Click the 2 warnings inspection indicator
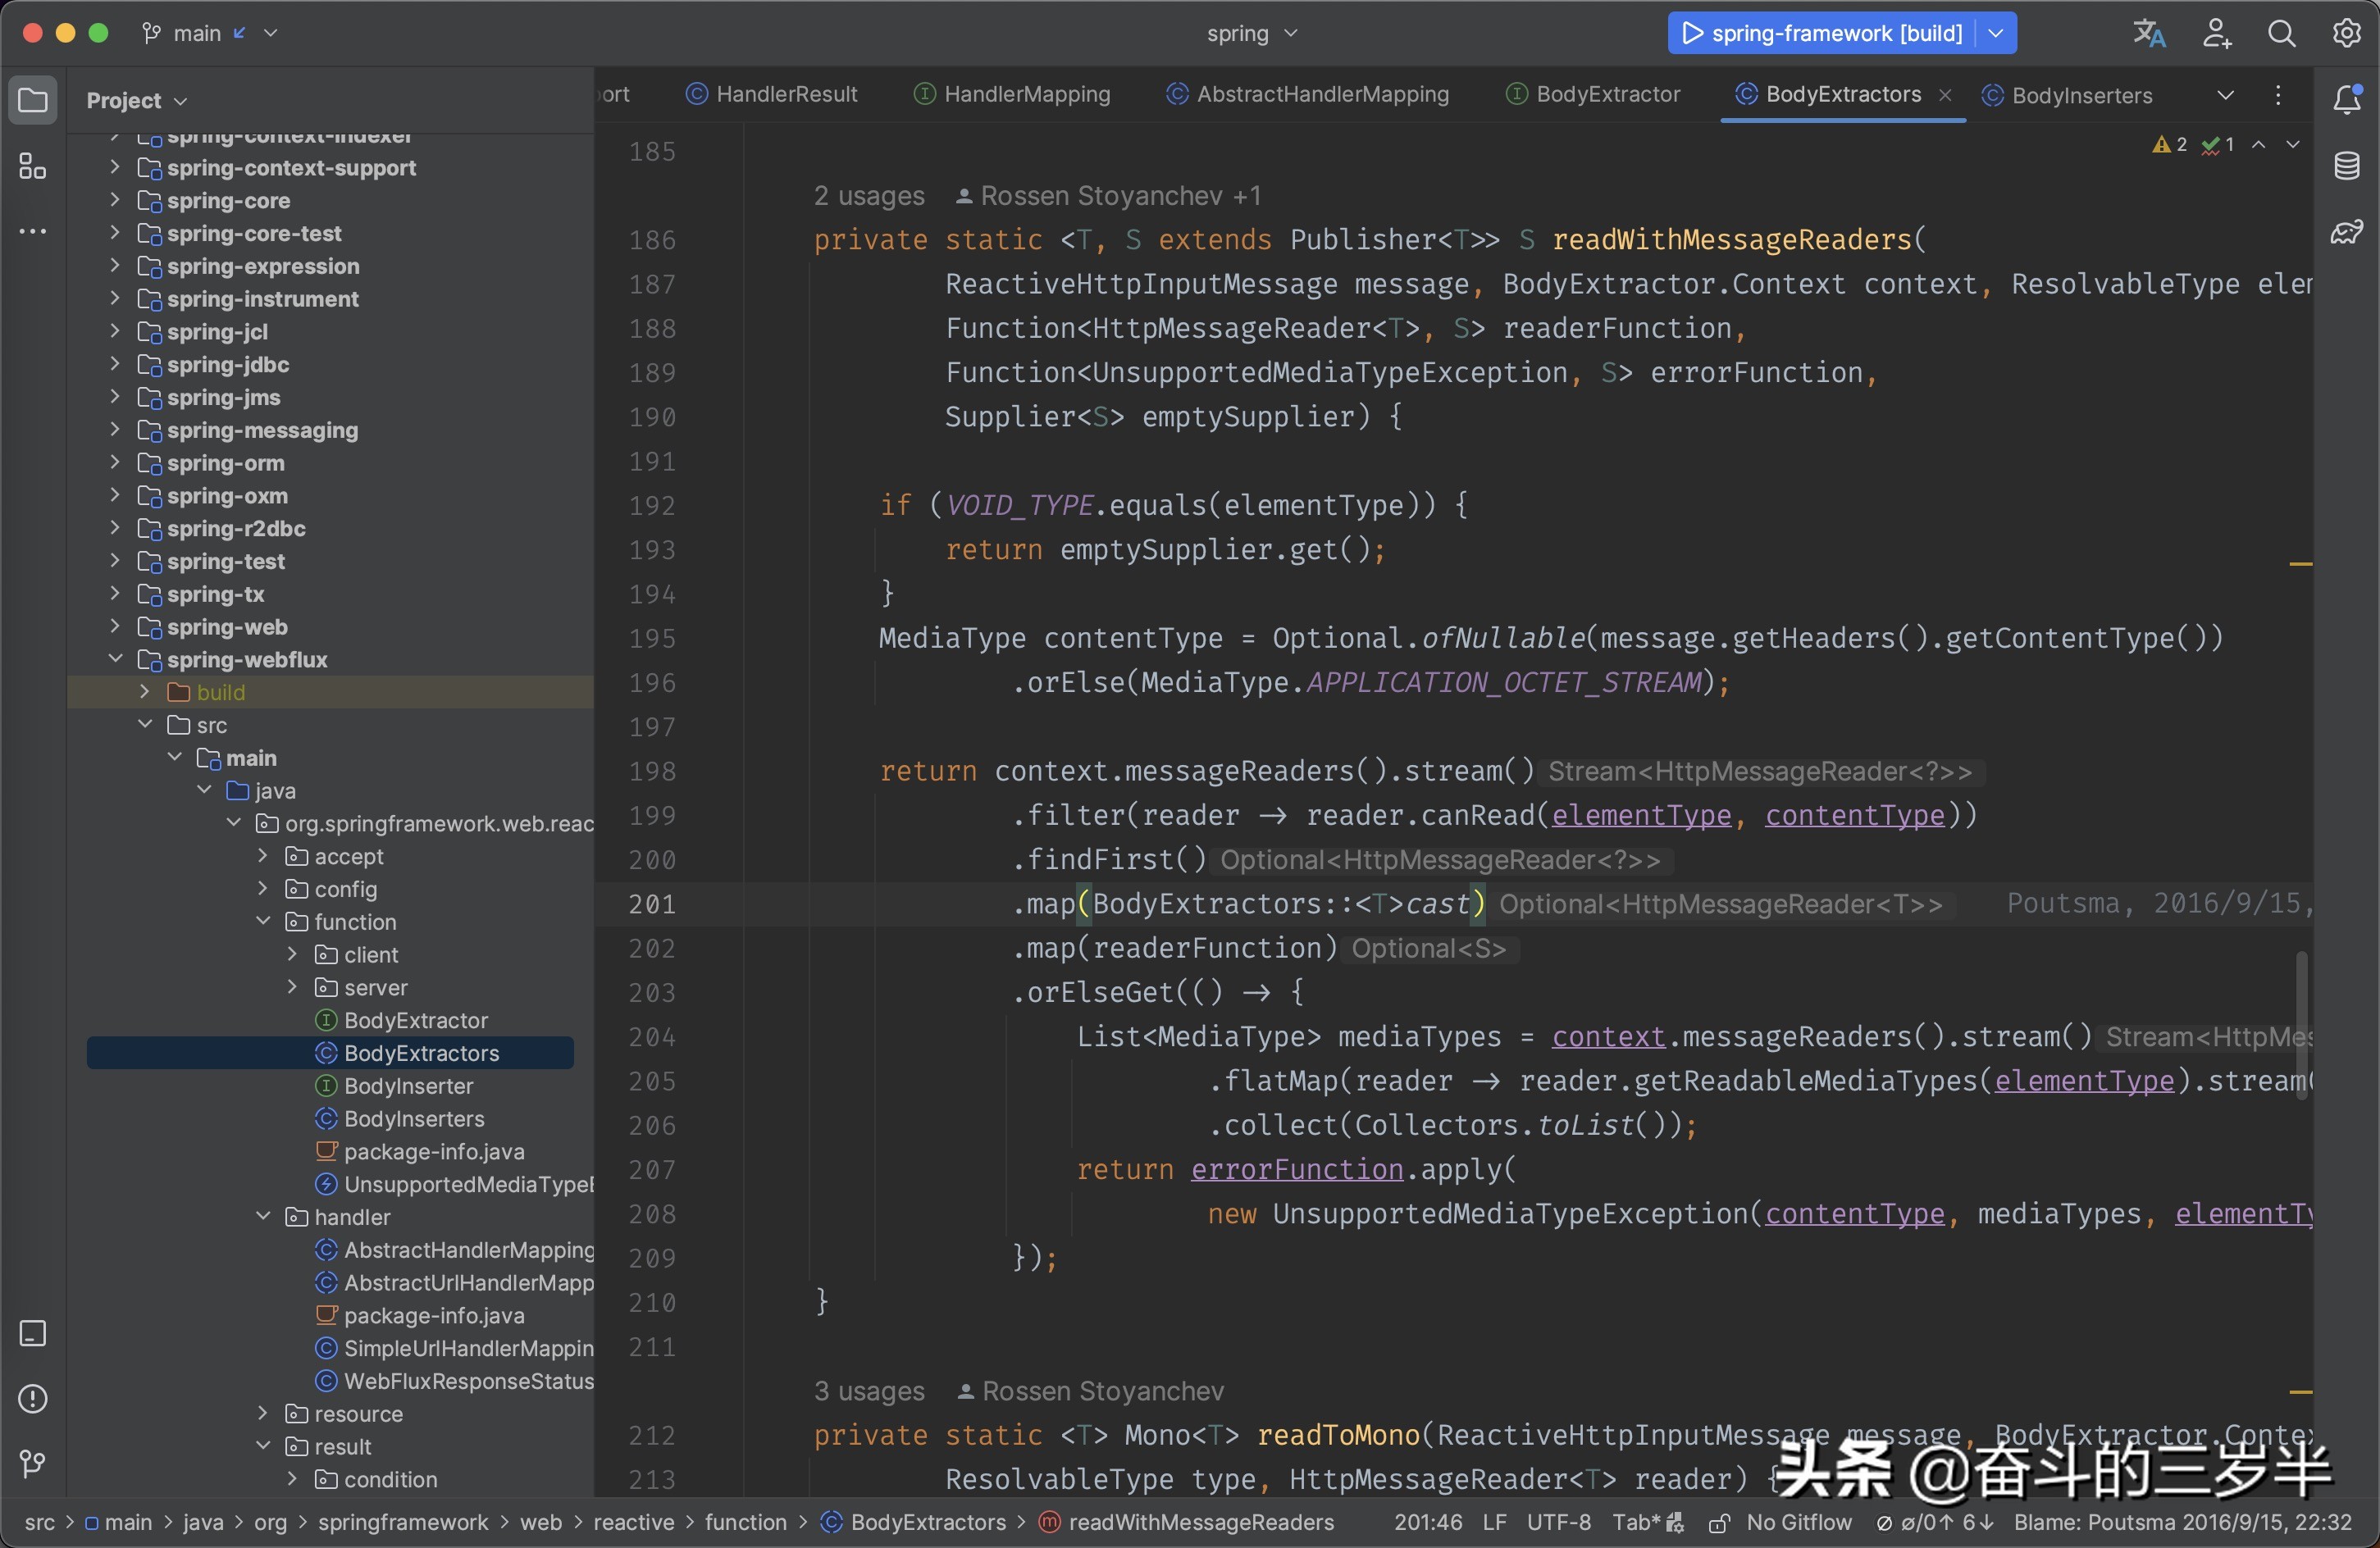 tap(2169, 144)
